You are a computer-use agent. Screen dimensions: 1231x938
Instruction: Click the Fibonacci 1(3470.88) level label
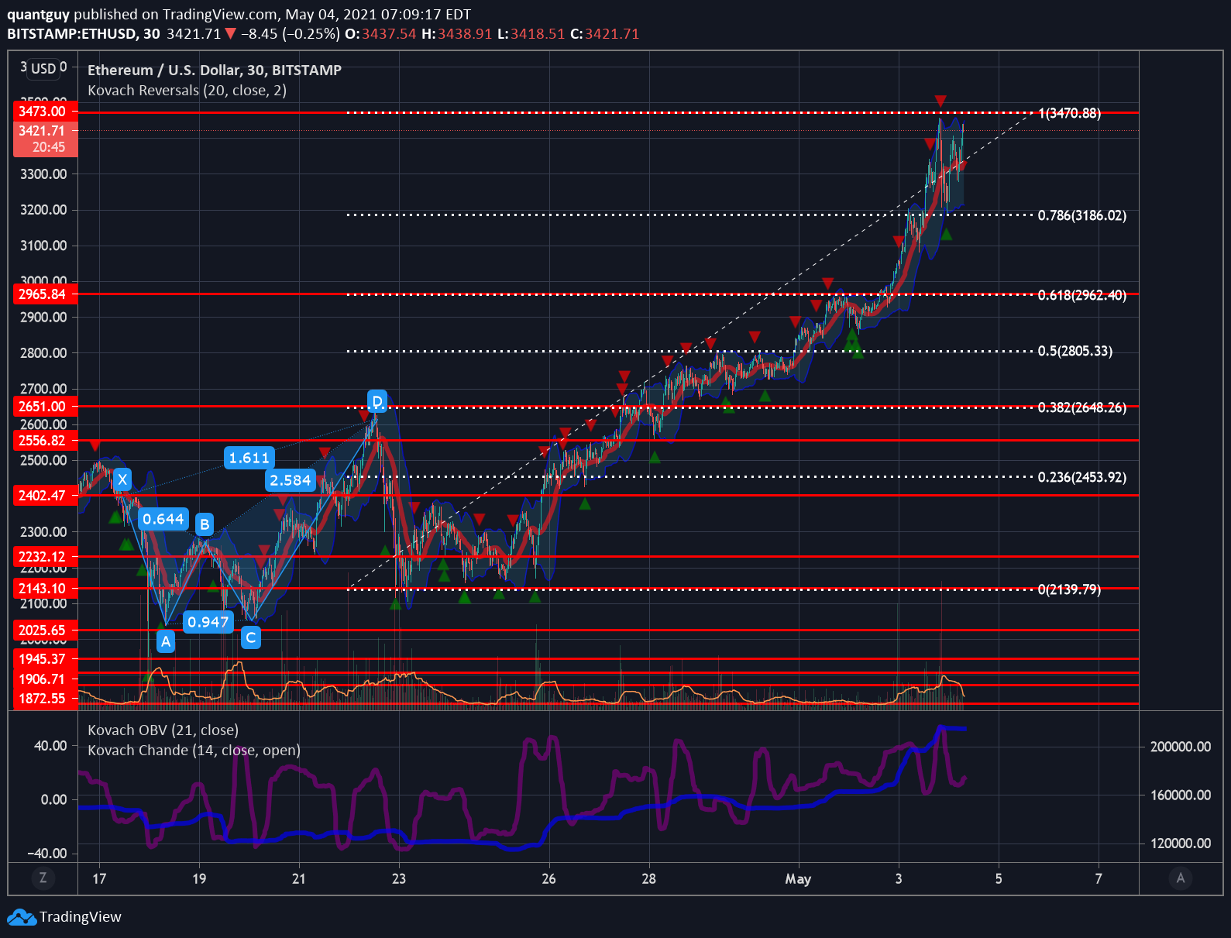coord(1069,113)
